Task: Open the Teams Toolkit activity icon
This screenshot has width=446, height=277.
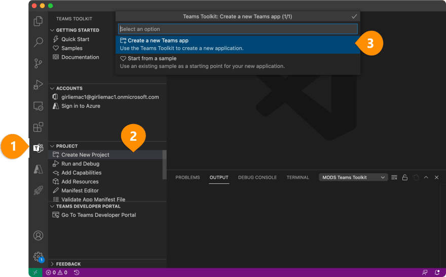Action: click(x=38, y=148)
